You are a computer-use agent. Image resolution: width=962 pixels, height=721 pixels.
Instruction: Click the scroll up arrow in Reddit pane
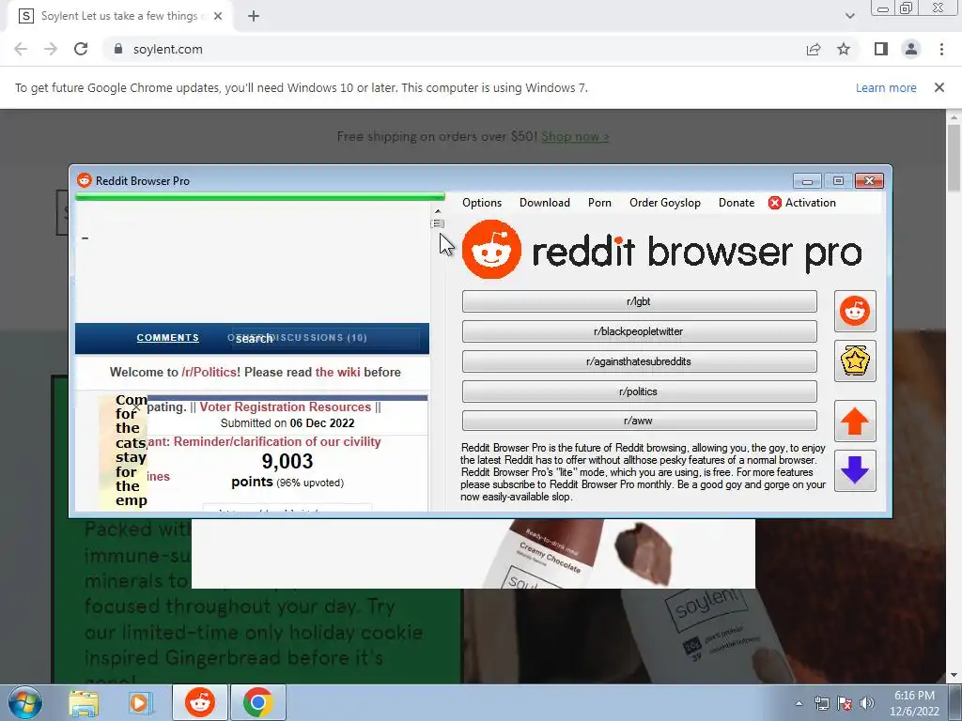tap(438, 211)
